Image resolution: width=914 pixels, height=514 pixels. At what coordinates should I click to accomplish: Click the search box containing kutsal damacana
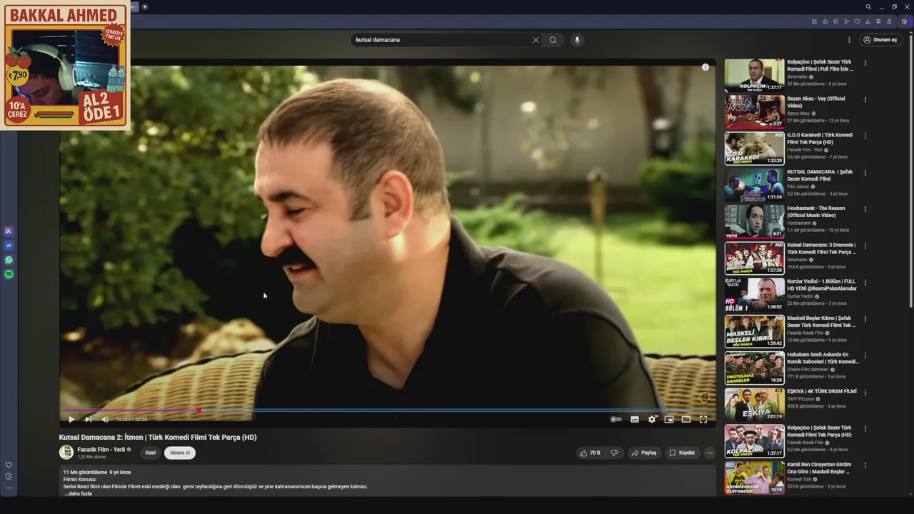(x=439, y=40)
